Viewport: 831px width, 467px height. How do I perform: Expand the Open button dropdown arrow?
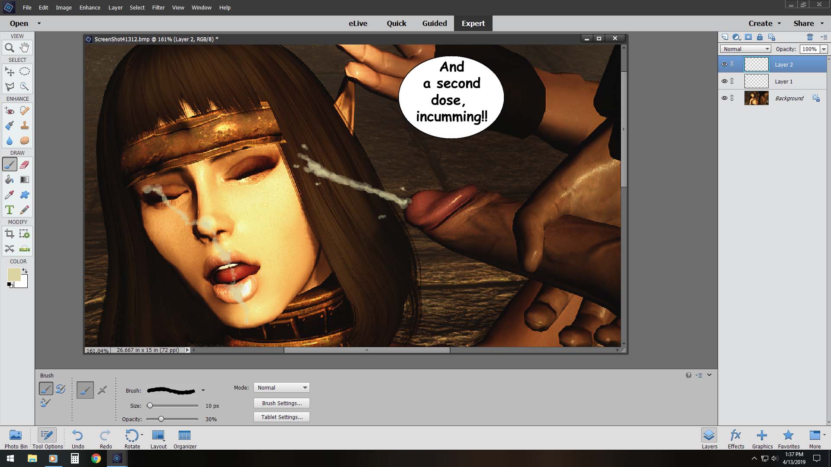[x=39, y=23]
